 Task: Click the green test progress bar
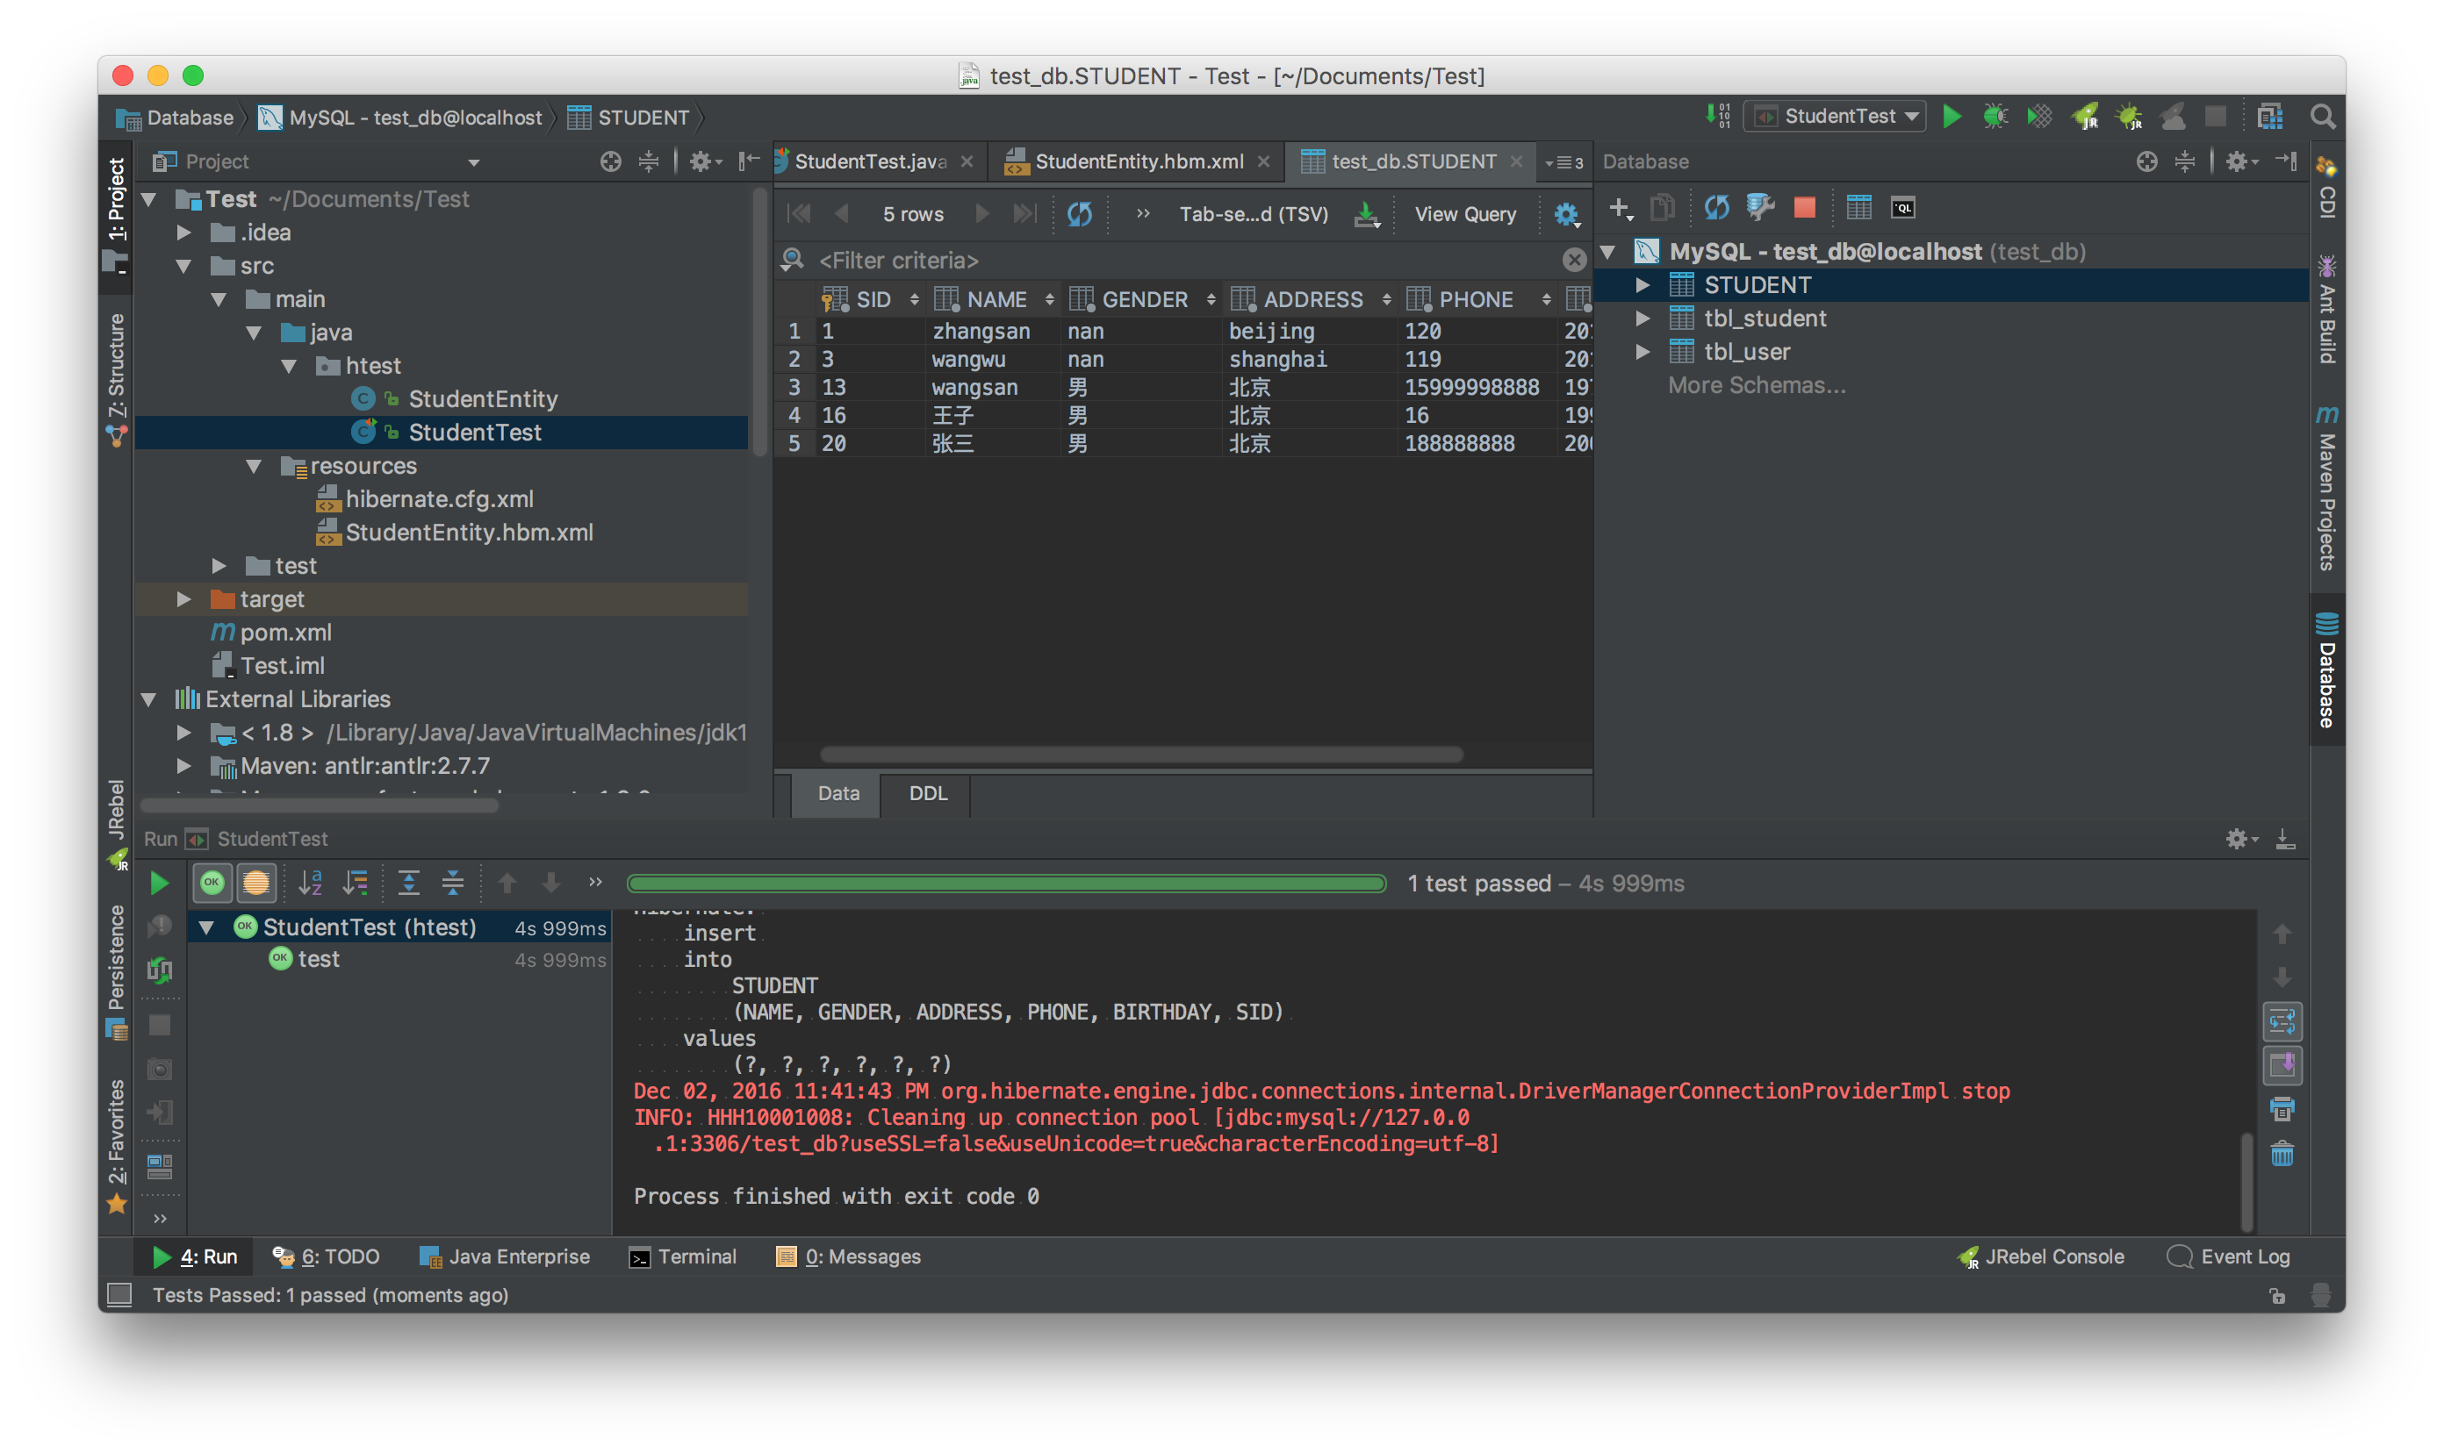[x=1006, y=884]
